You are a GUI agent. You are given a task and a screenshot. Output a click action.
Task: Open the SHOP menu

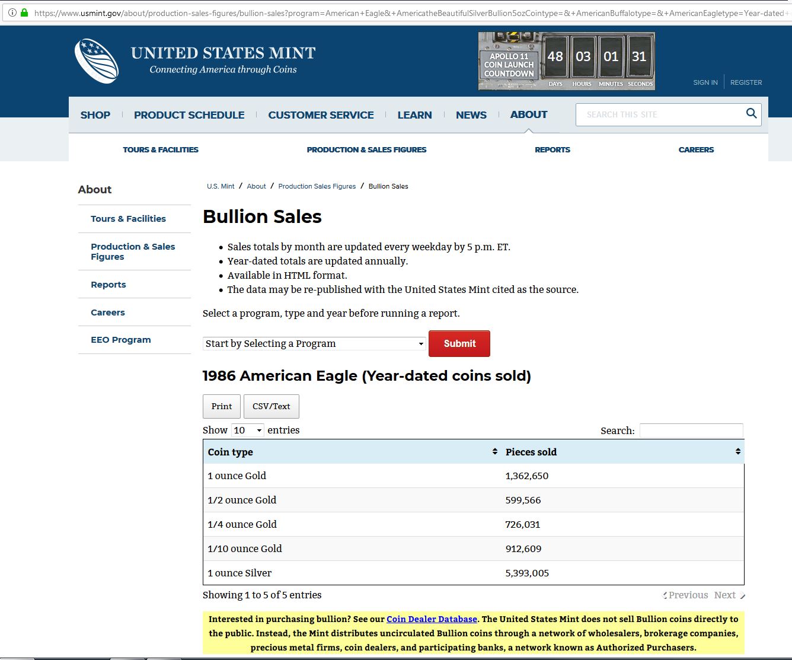[x=95, y=115]
